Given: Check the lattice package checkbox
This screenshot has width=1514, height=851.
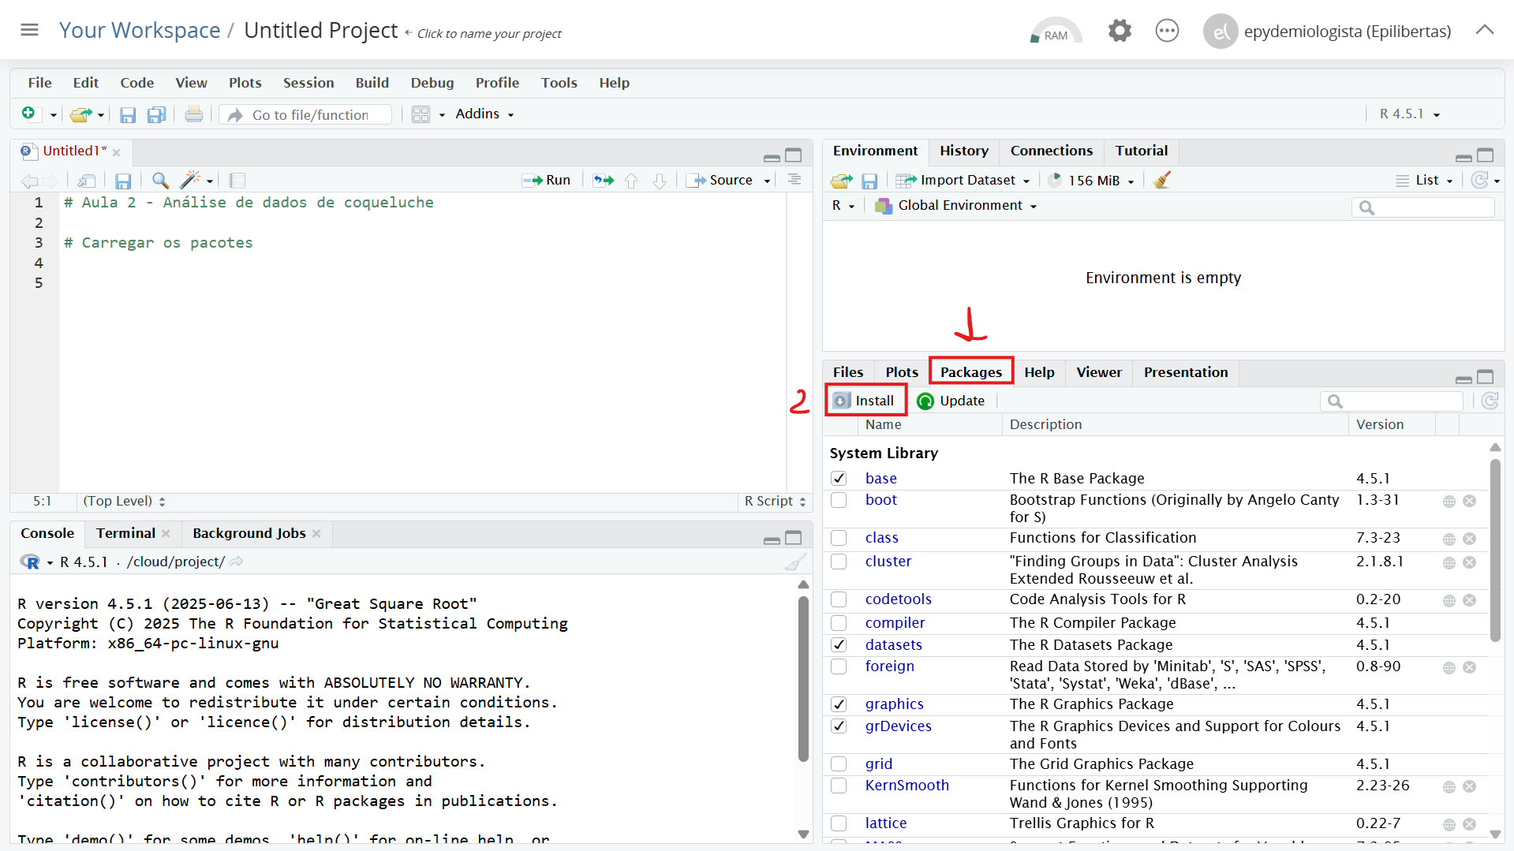Looking at the screenshot, I should point(839,823).
